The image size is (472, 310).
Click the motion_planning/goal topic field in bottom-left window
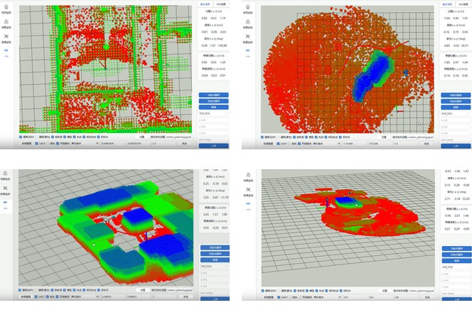pos(179,290)
